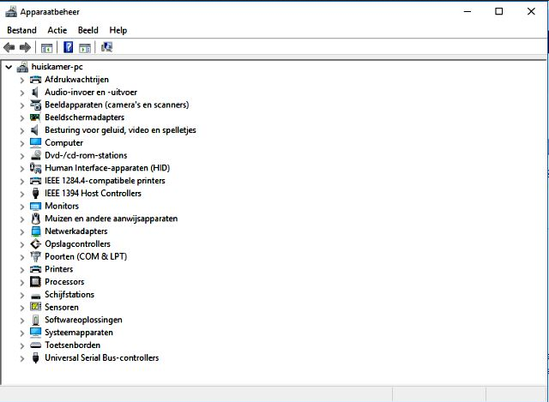549x402 pixels.
Task: Select IEEE 1394 Host Controllers label
Action: tap(93, 193)
